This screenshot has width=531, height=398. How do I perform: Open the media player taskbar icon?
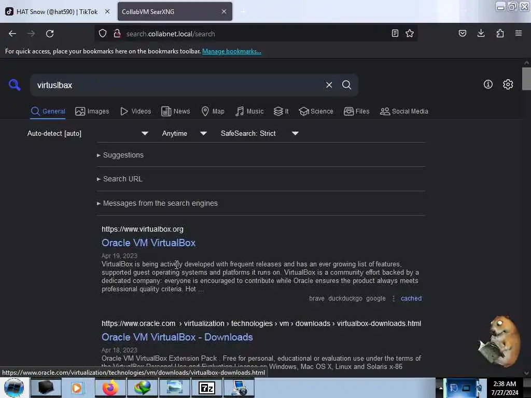(x=77, y=388)
